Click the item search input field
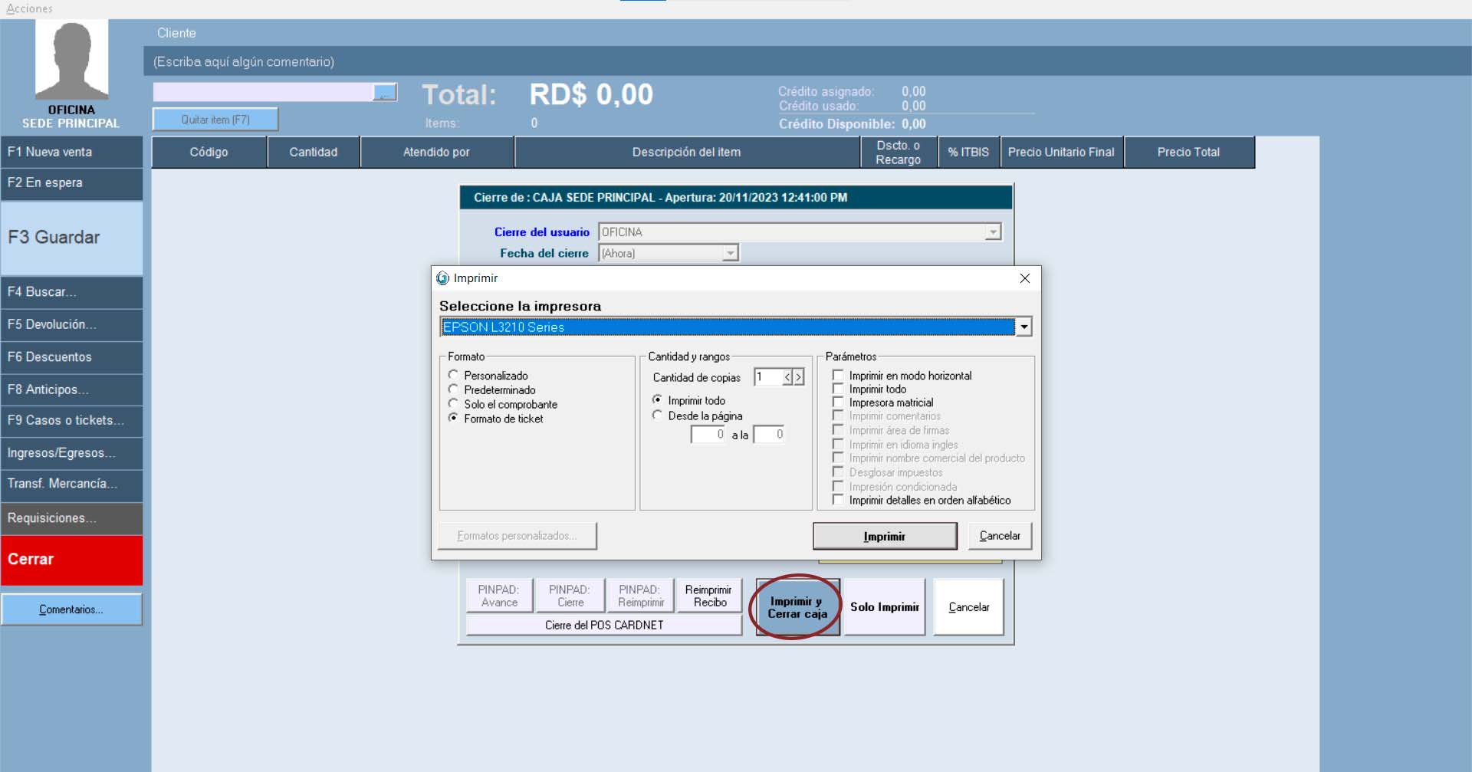The width and height of the screenshot is (1472, 772). point(263,93)
